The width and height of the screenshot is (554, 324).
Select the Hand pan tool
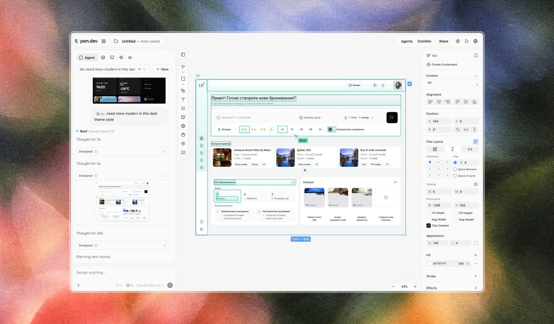point(183,135)
